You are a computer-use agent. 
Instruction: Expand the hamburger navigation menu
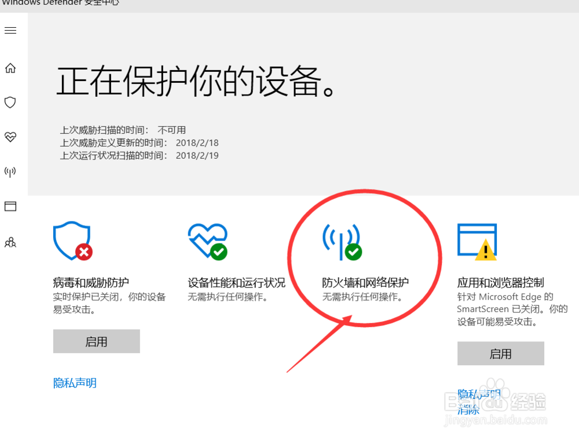click(x=10, y=30)
